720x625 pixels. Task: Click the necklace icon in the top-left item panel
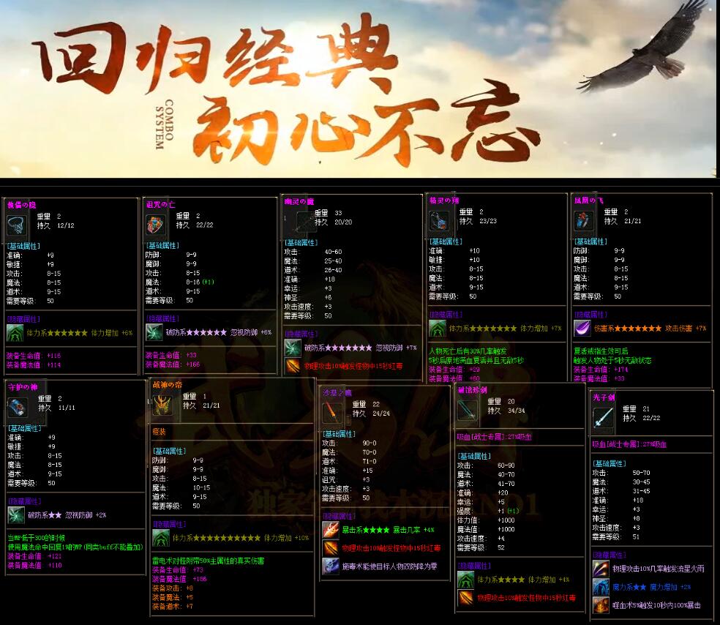17,225
